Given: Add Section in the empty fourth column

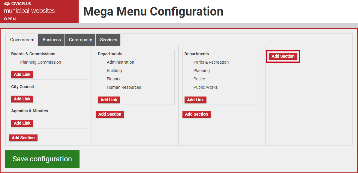Looking at the screenshot, I should [x=283, y=56].
